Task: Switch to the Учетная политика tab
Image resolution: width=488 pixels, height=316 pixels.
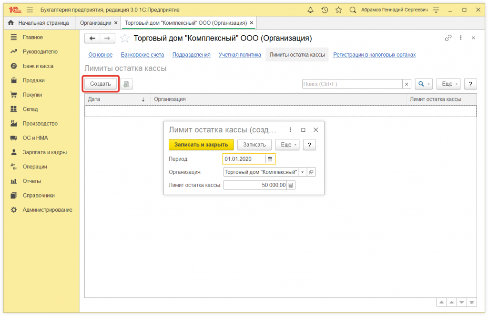Action: (x=240, y=55)
